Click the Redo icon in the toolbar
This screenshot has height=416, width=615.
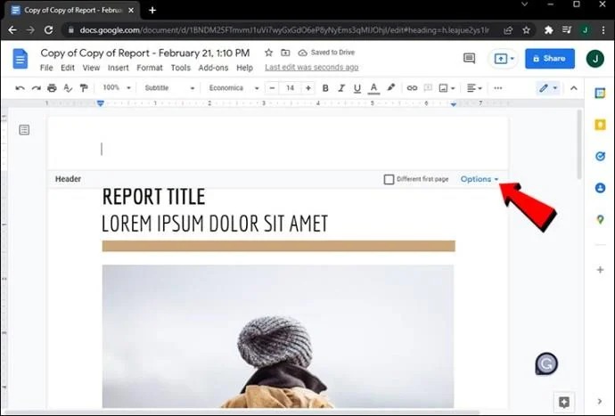(x=36, y=88)
